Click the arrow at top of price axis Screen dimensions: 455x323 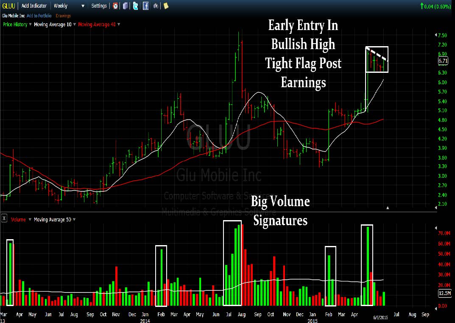(435, 35)
